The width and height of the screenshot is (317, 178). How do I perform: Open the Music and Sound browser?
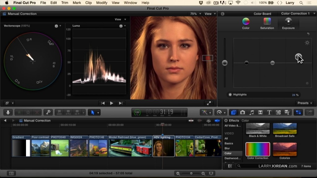coord(251,112)
